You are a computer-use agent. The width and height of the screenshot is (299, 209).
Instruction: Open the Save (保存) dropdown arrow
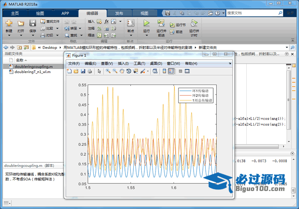tap(33, 36)
